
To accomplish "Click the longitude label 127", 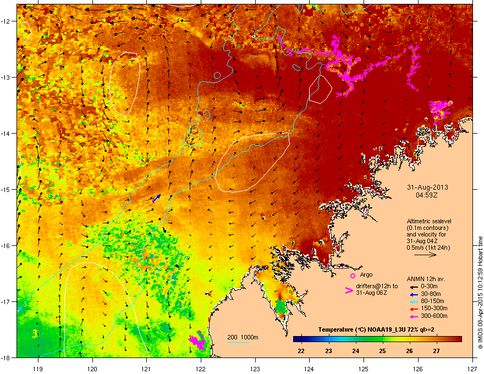I will (x=472, y=369).
